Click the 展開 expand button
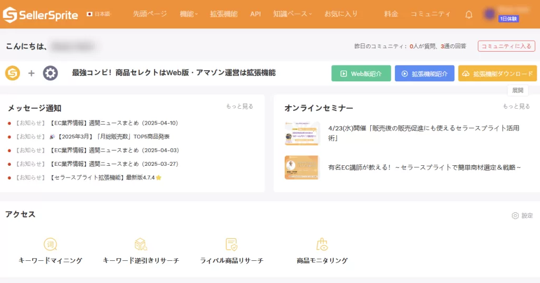The image size is (540, 283). [518, 90]
